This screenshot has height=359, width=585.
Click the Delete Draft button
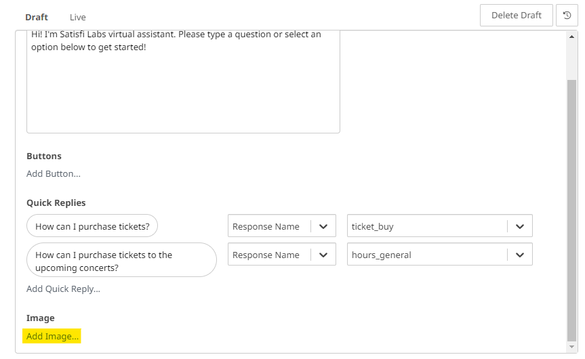[516, 16]
